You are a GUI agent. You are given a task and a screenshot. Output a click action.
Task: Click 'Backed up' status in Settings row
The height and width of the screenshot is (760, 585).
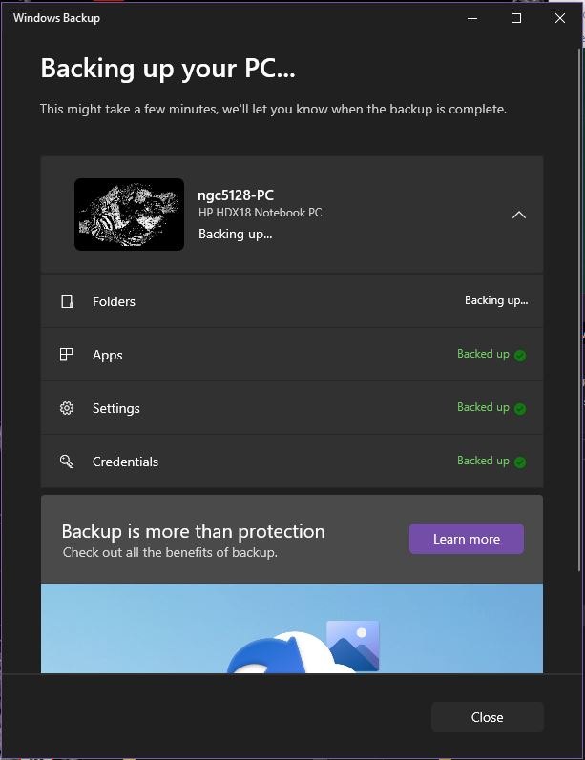click(483, 407)
